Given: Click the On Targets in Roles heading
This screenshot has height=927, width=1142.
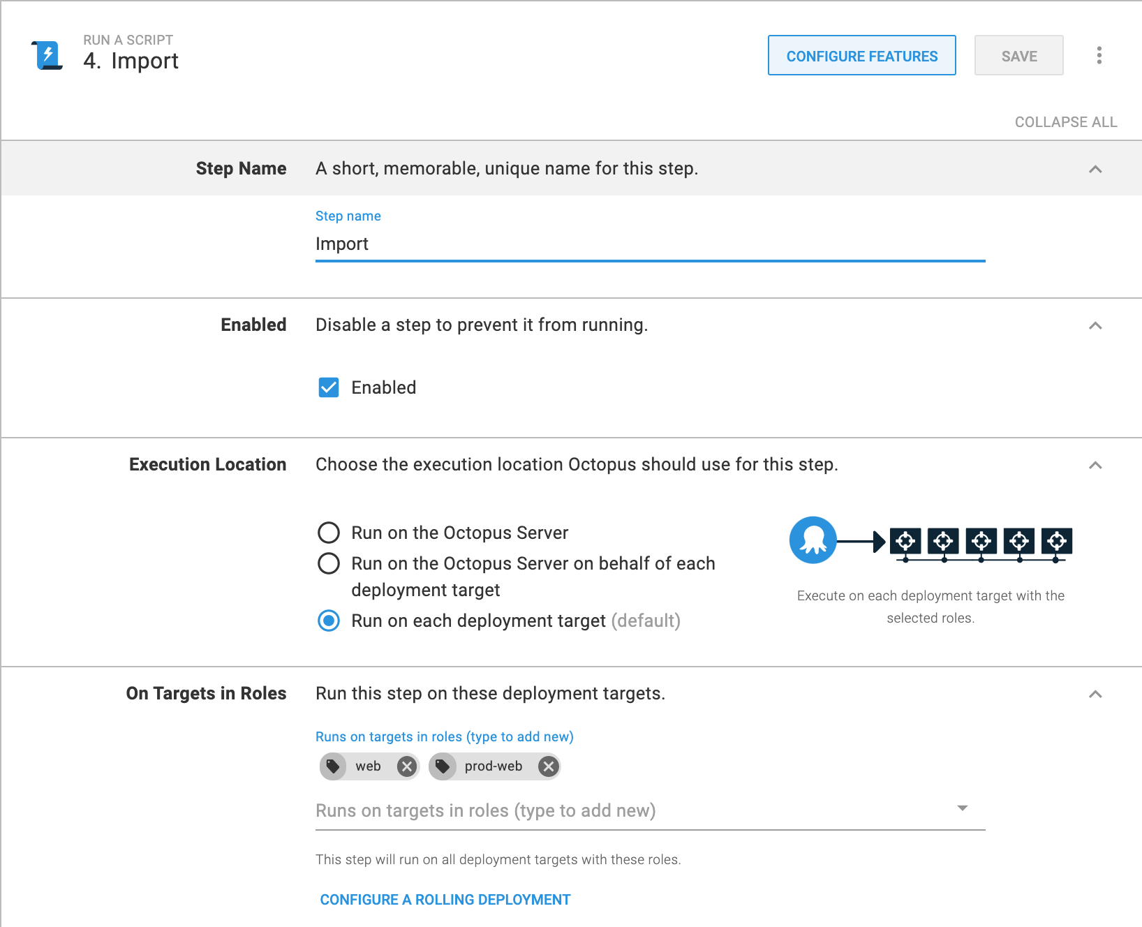Looking at the screenshot, I should [207, 694].
